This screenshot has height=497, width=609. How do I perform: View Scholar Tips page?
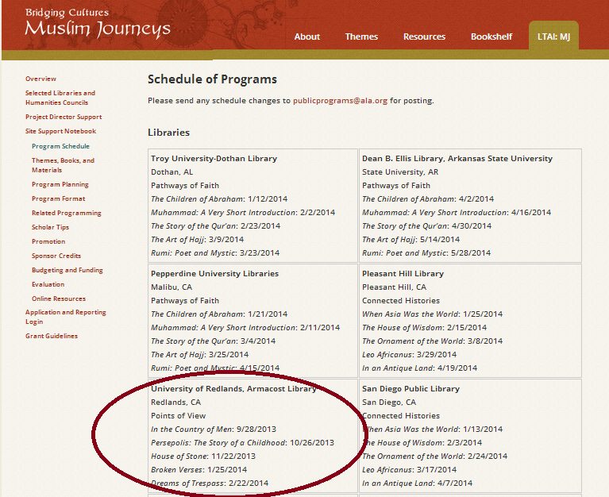[x=50, y=227]
